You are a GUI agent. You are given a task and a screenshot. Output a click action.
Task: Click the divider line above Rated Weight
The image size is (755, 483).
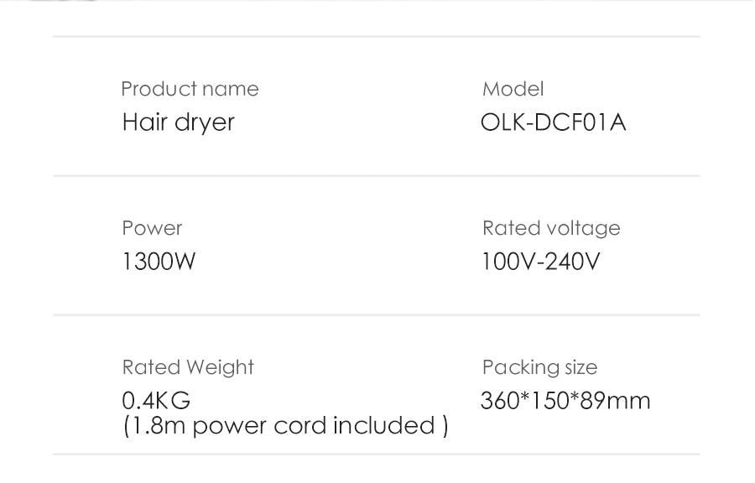pos(376,315)
